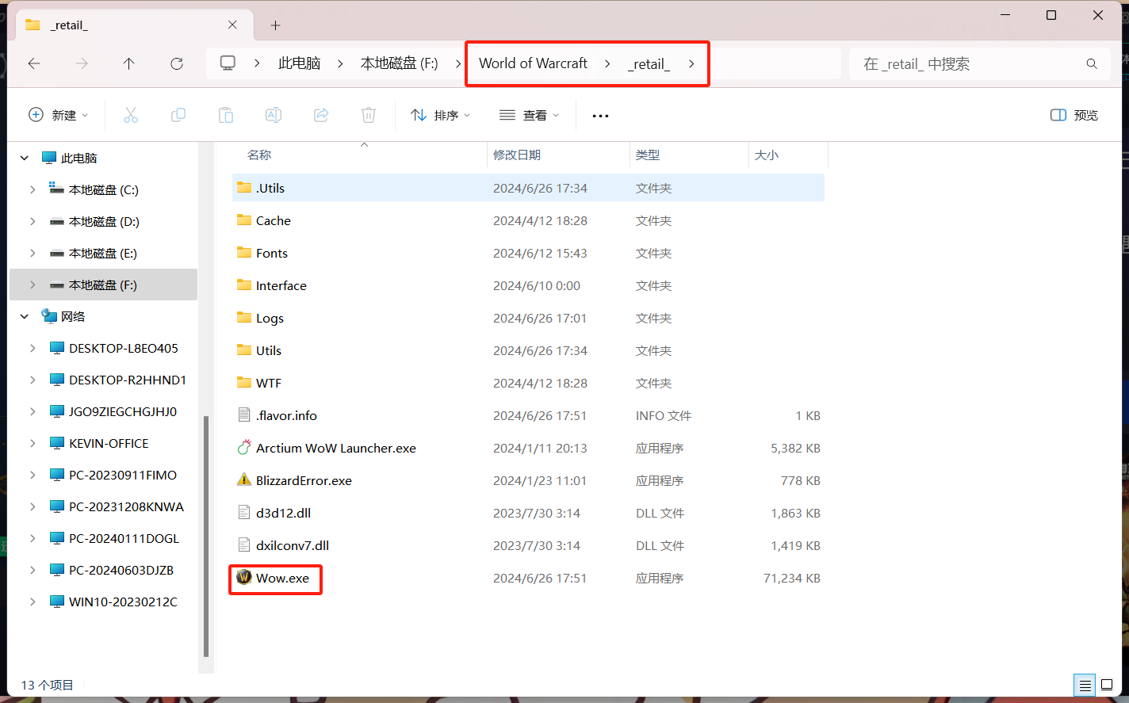Screen dimensions: 1129x703
Task: Select WIN10-20230212C in sidebar
Action: tap(123, 602)
